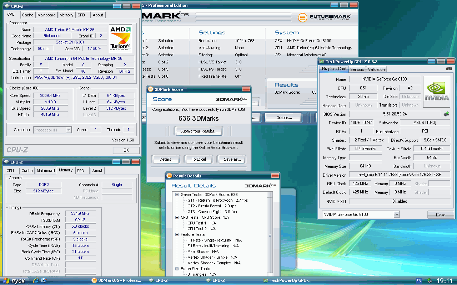Viewport: 457px width, 285px height.
Task: Select GT1 - Return To Proxycon row
Action: (217, 200)
